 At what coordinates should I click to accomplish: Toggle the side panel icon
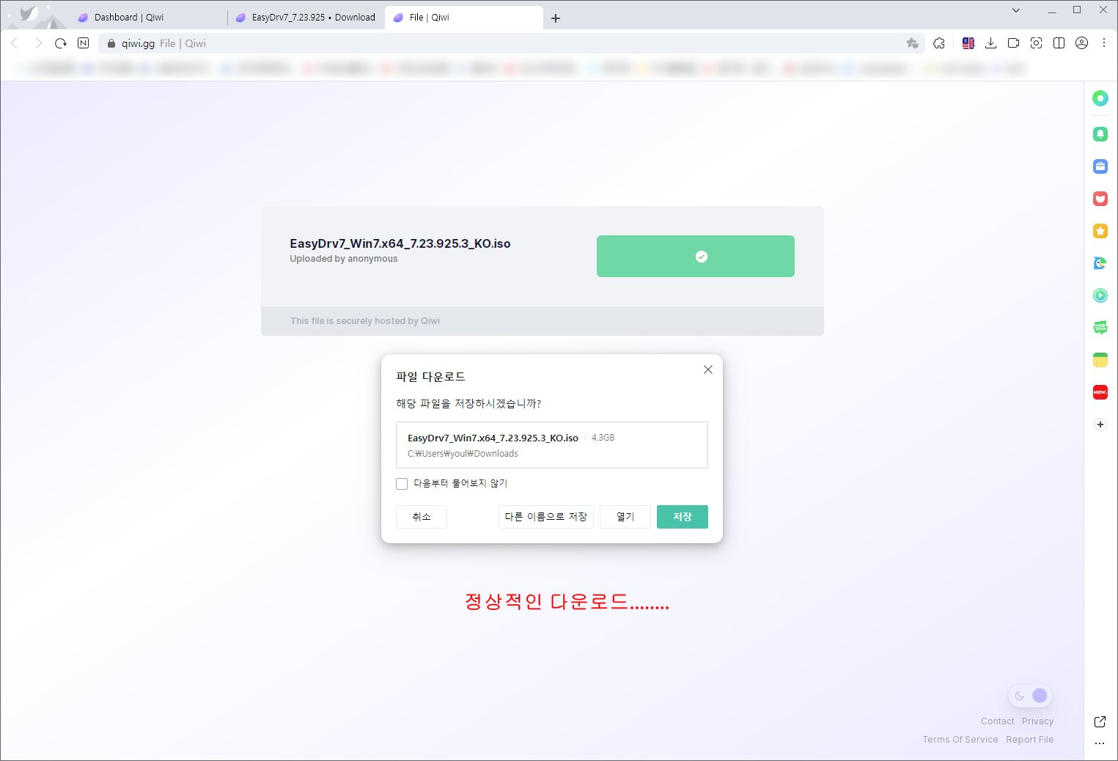pyautogui.click(x=1059, y=43)
